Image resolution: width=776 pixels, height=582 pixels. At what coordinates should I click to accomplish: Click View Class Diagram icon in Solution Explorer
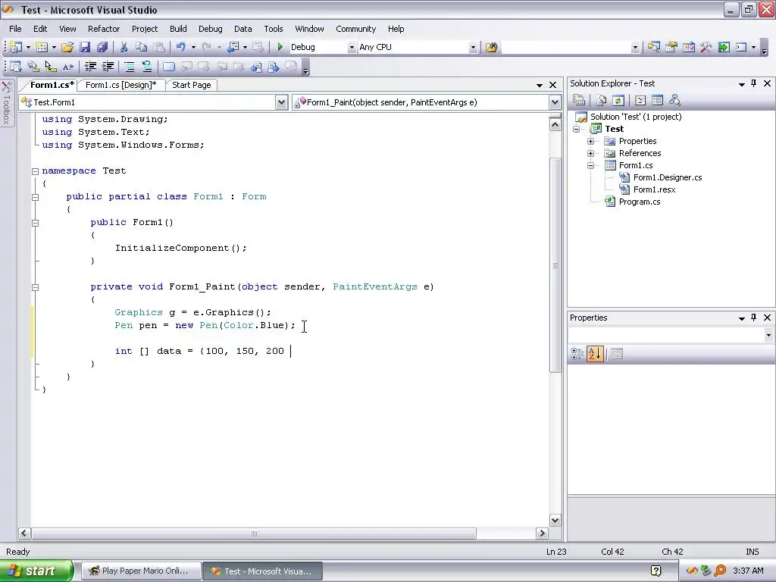[674, 101]
